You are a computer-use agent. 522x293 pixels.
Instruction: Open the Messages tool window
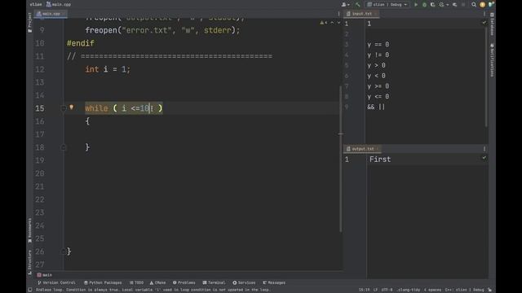pyautogui.click(x=274, y=282)
